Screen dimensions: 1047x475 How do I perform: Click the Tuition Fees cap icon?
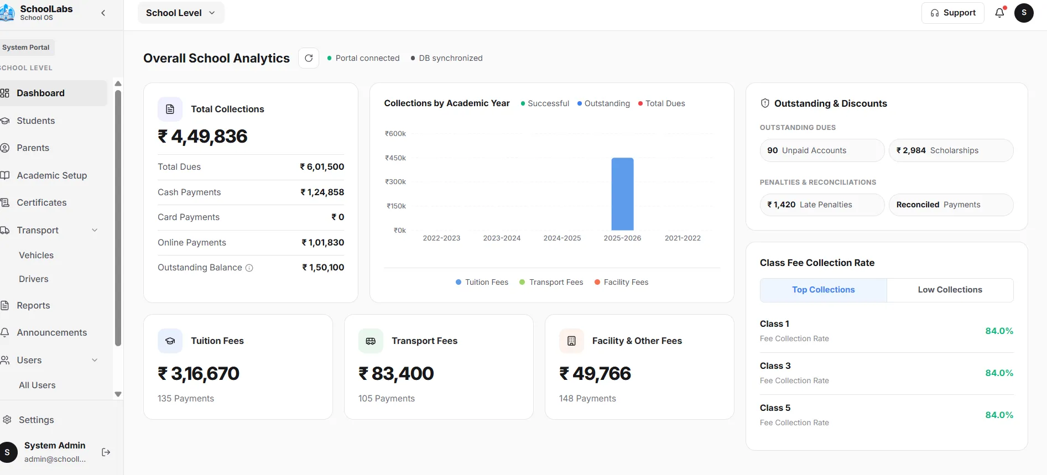[170, 341]
